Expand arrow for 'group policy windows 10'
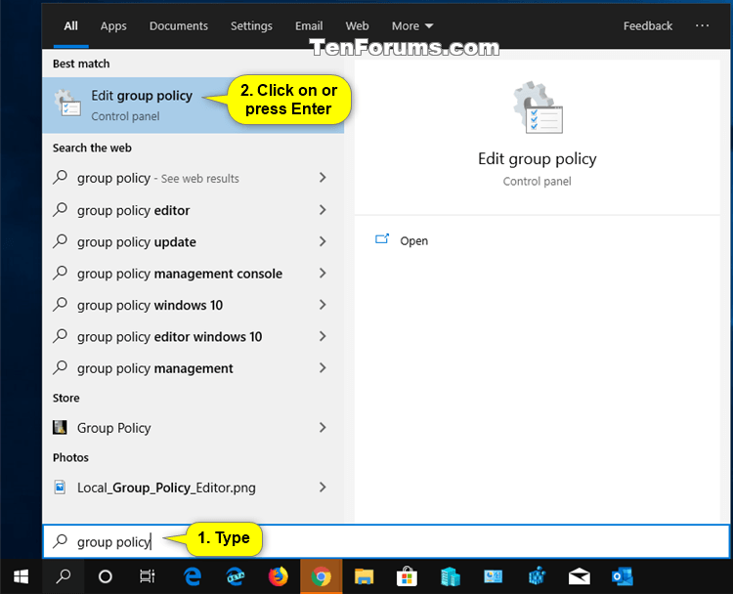 pos(323,305)
